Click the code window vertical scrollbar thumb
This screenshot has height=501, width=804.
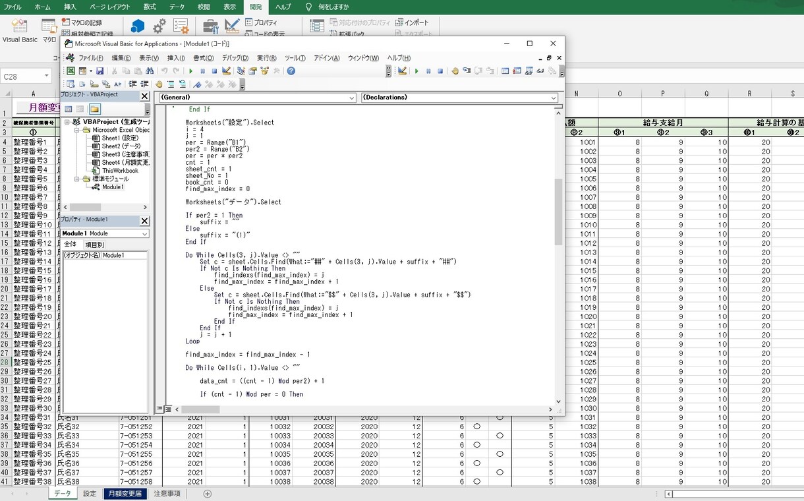[x=559, y=211]
